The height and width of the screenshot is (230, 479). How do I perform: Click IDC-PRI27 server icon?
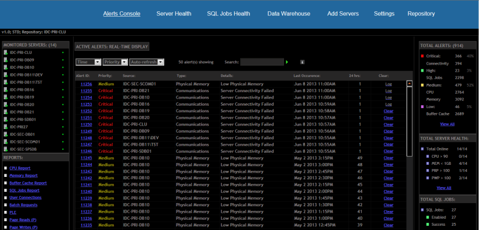coord(5,127)
